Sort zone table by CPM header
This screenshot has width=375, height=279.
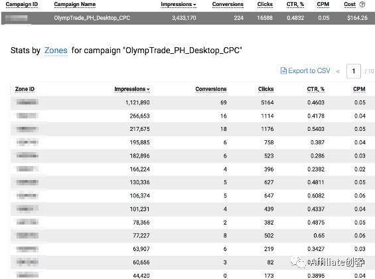[359, 89]
